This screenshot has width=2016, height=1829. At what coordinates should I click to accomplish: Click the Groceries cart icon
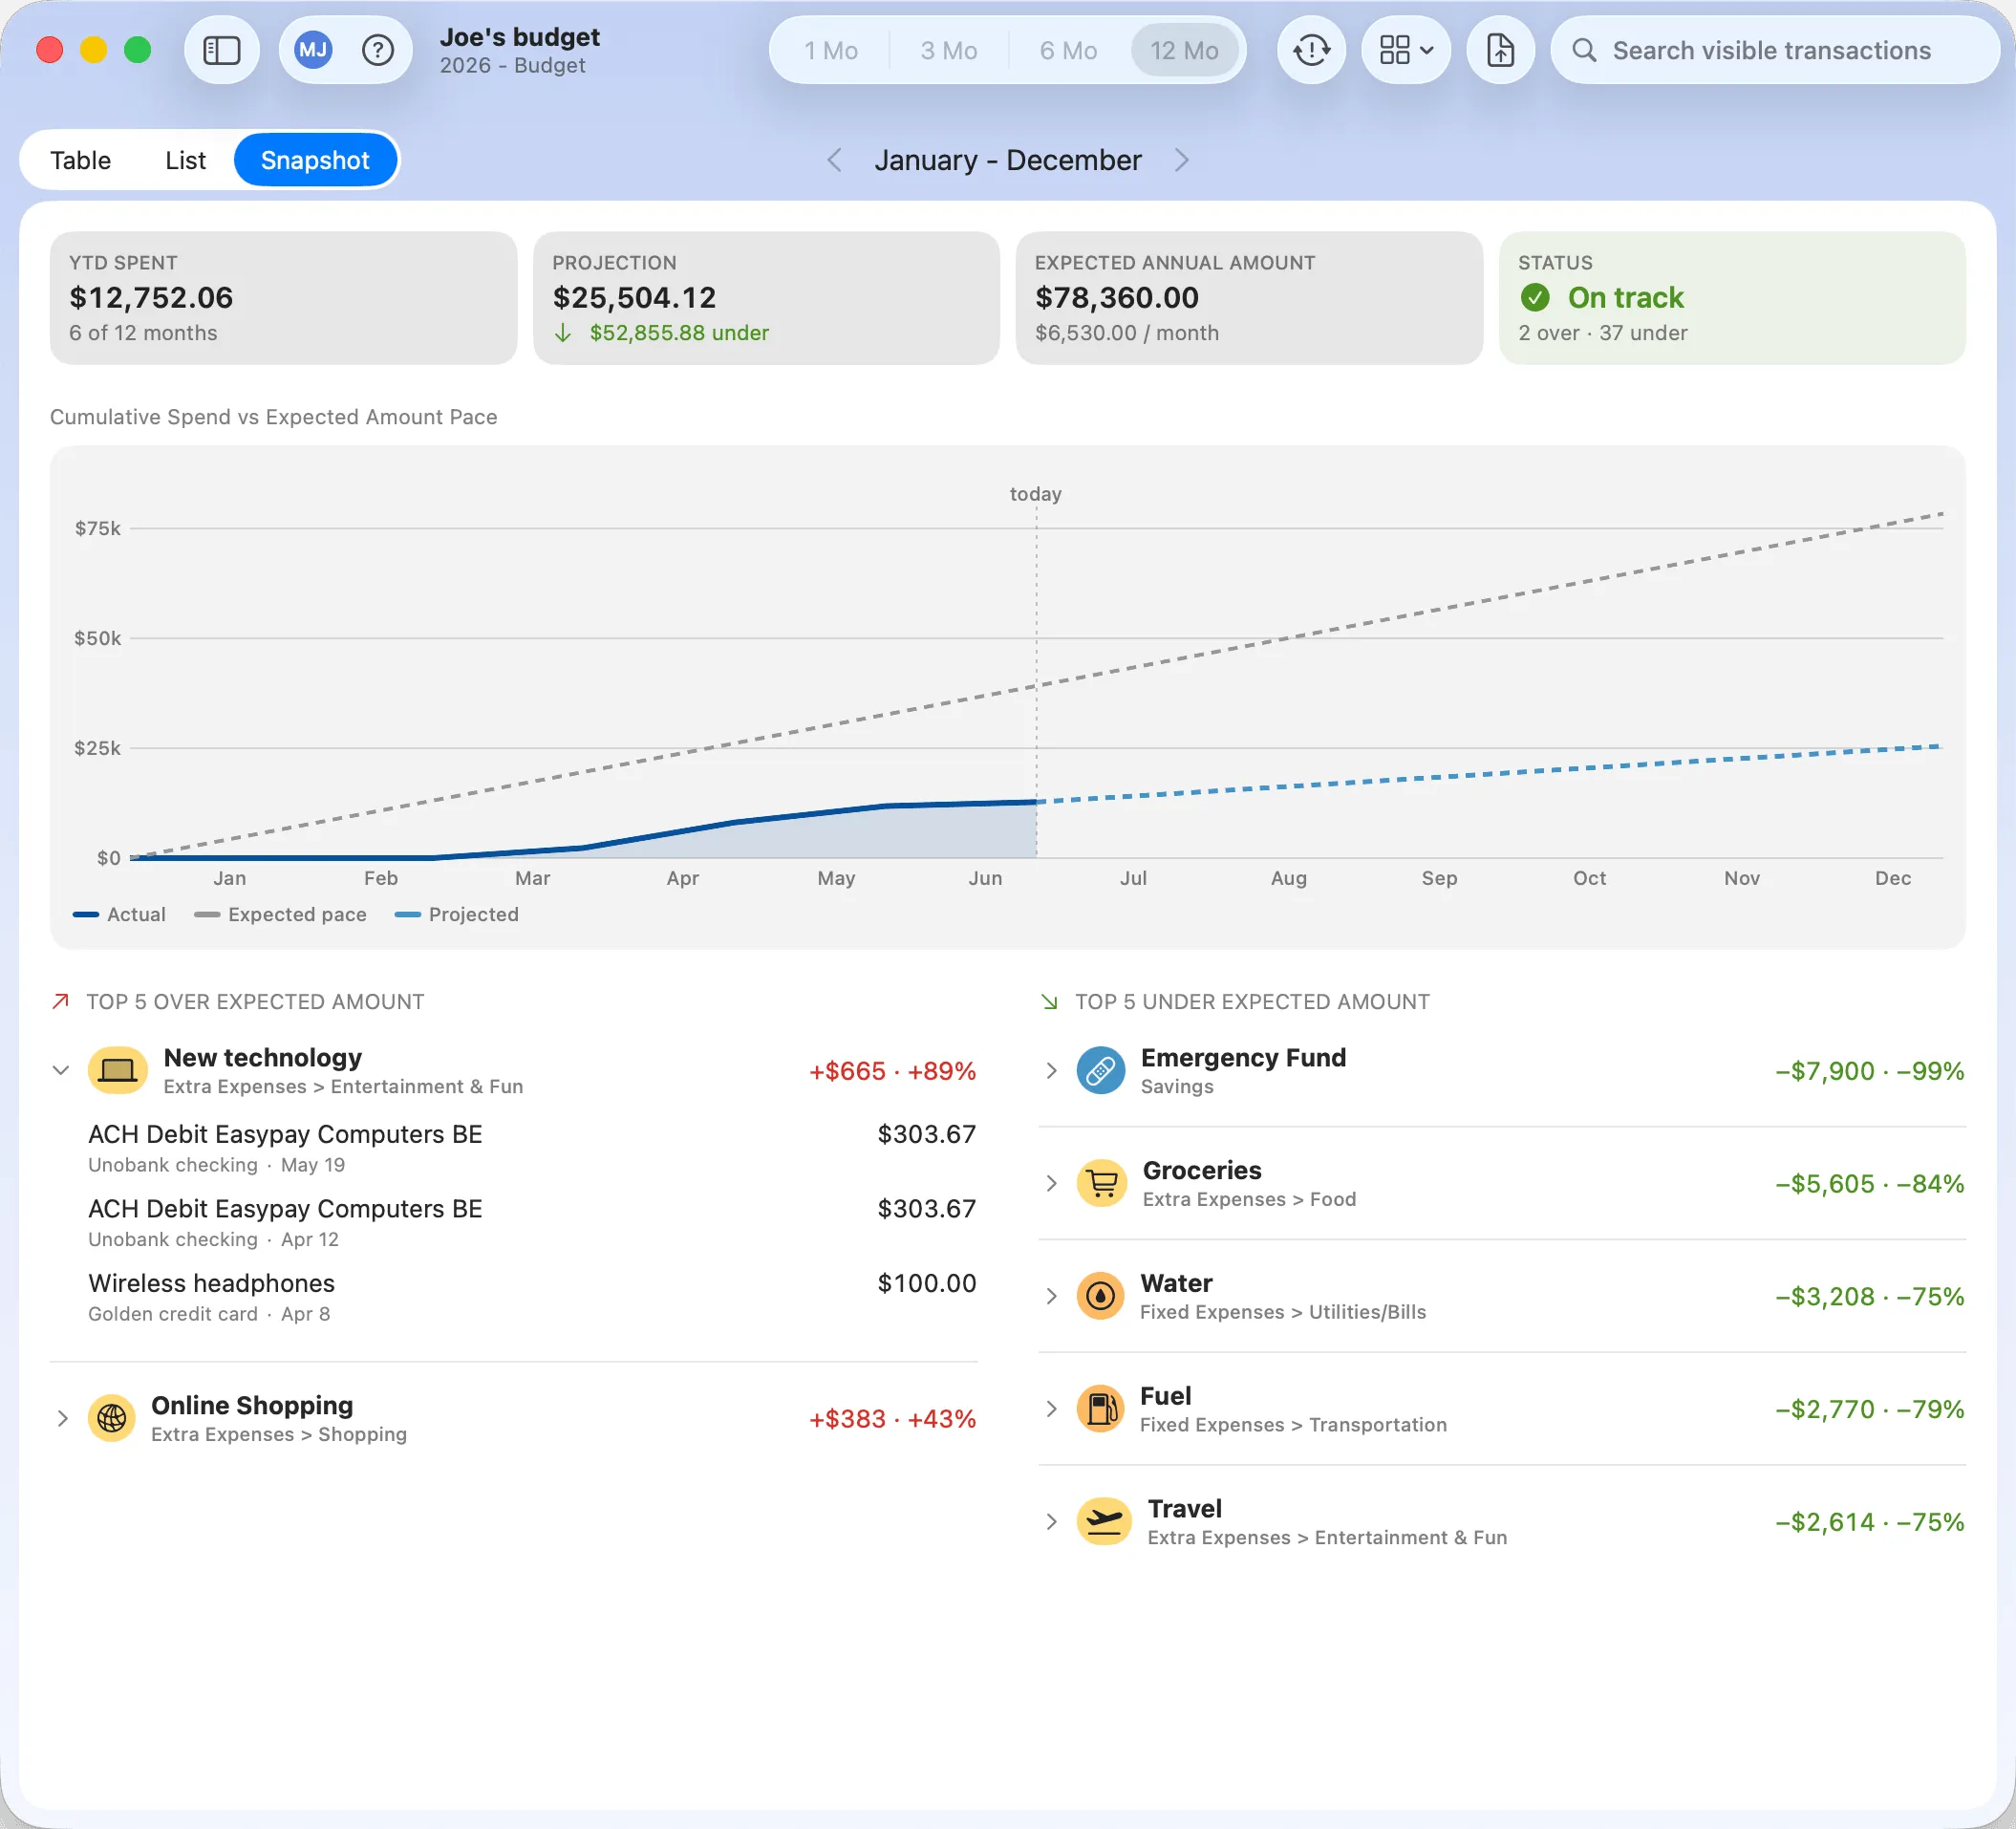[x=1102, y=1183]
